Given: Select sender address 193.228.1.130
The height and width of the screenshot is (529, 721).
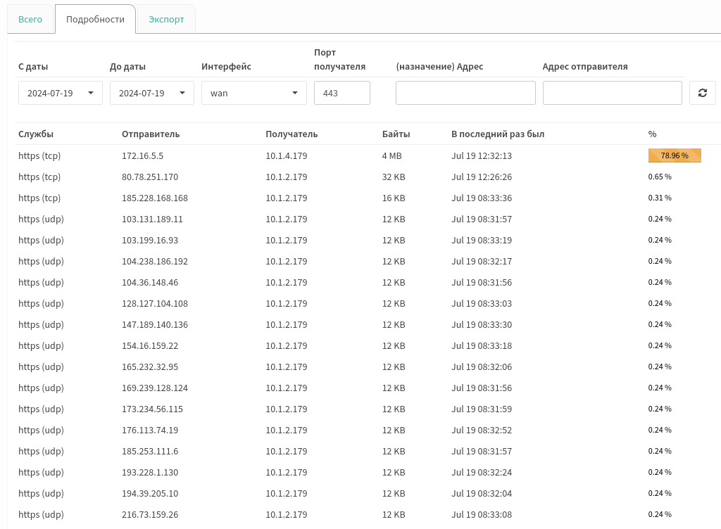Looking at the screenshot, I should pos(150,473).
